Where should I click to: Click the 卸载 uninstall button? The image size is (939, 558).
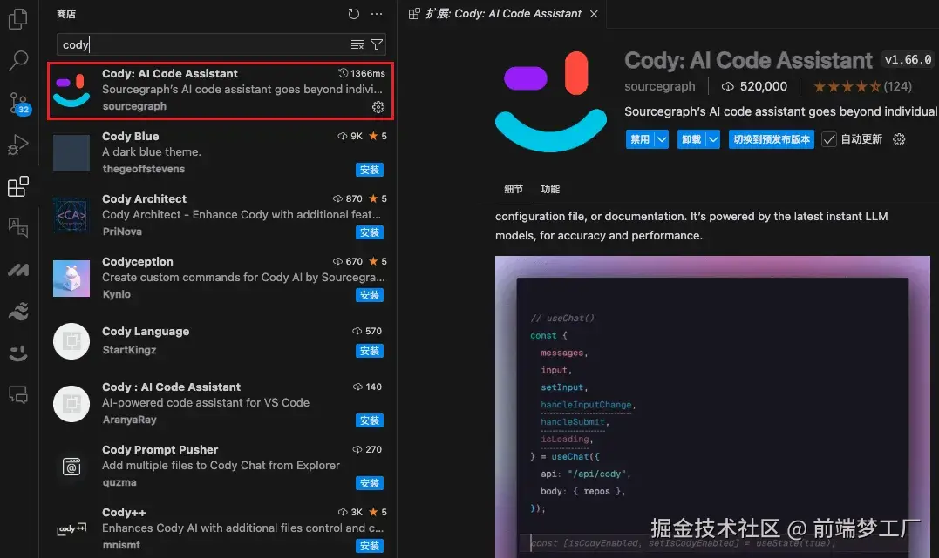[691, 139]
